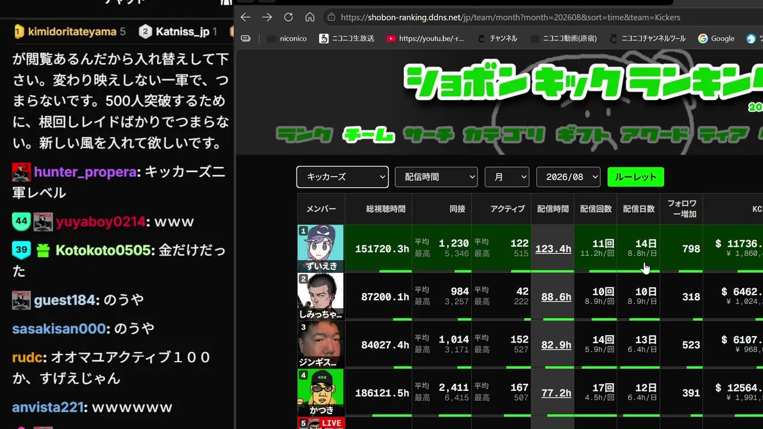Switch to the ギフト navigation tab

coord(582,135)
